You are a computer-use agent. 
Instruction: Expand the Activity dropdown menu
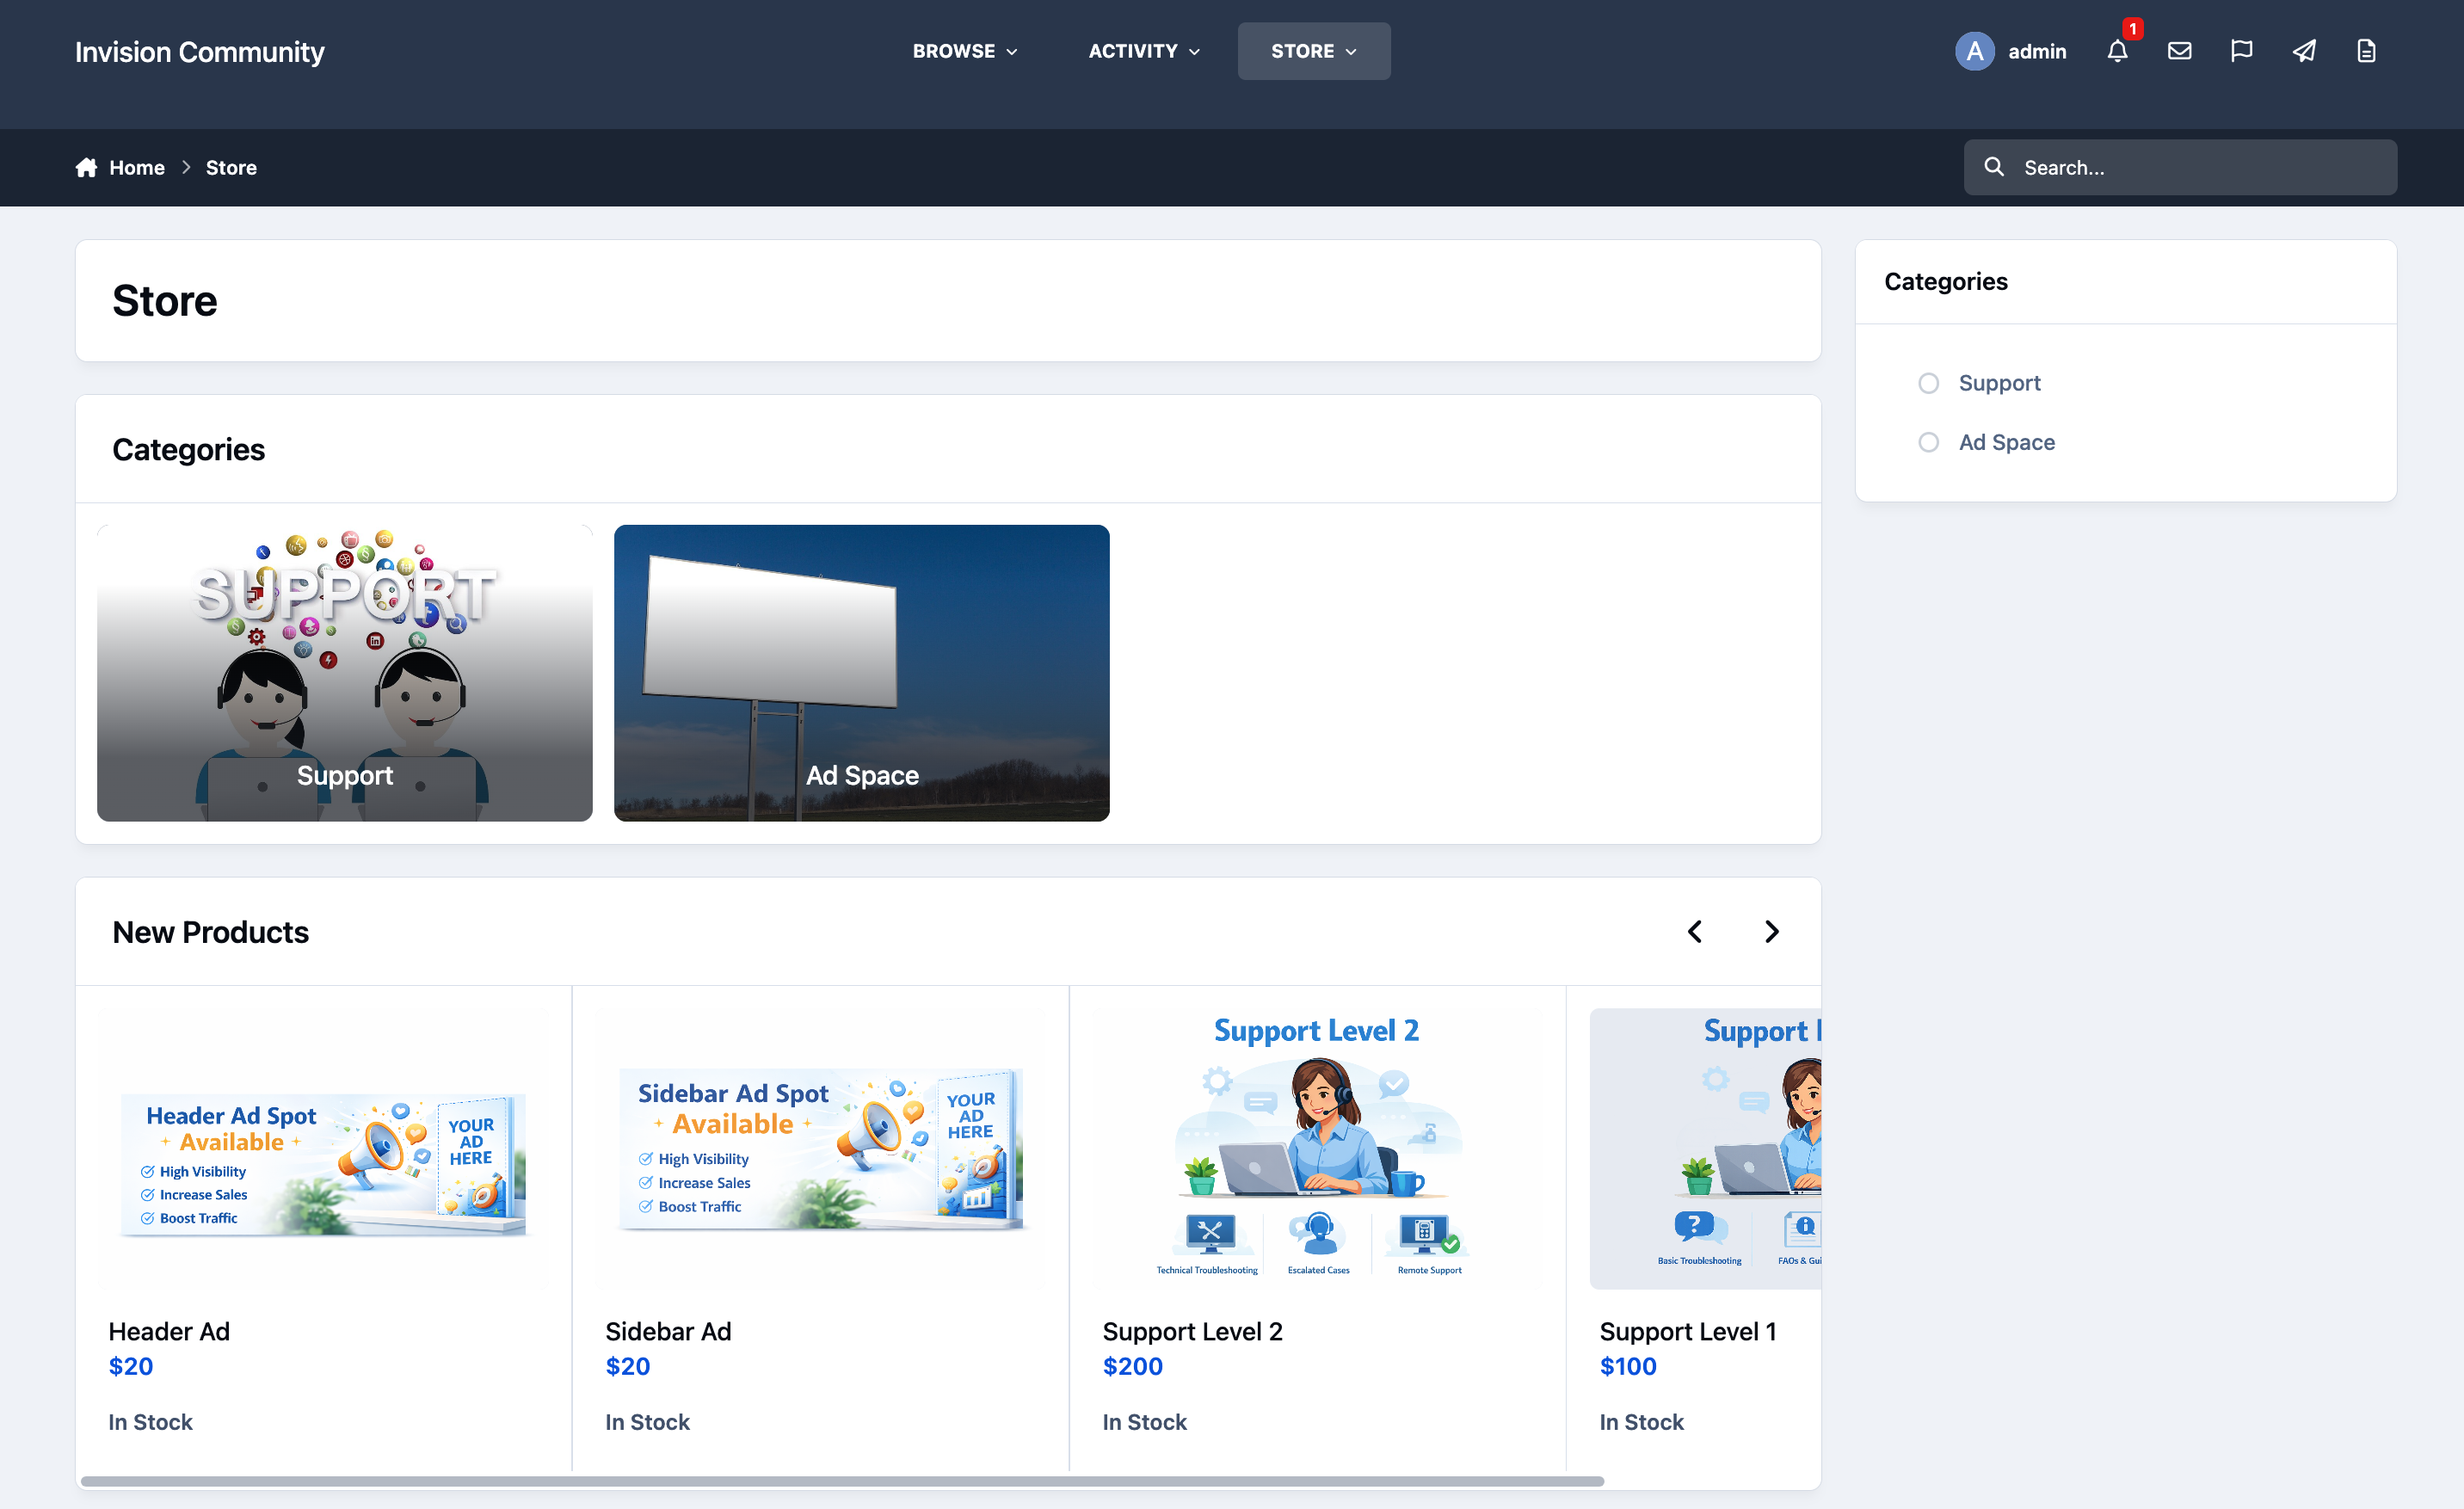pos(1143,51)
